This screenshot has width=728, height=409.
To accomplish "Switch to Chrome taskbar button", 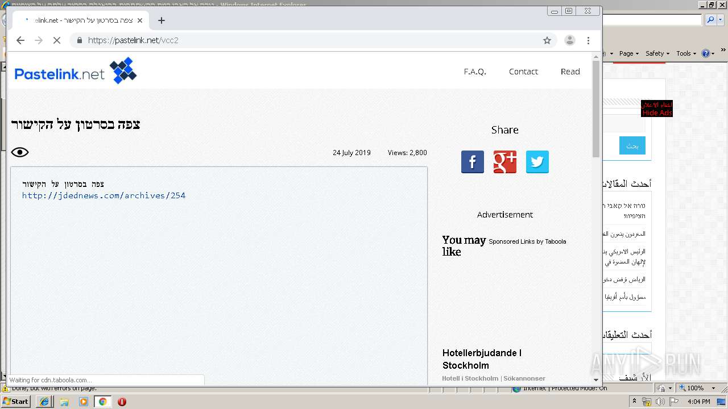I will coord(102,401).
